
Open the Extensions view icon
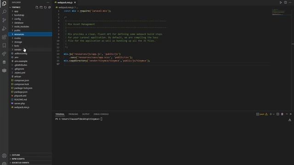point(4,37)
